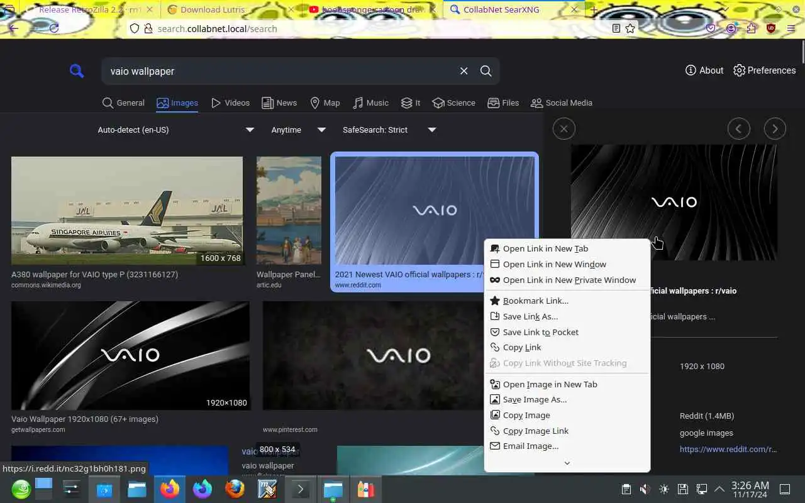The image size is (805, 503).
Task: Open the Pocket icon in Firefox toolbar
Action: pyautogui.click(x=711, y=28)
